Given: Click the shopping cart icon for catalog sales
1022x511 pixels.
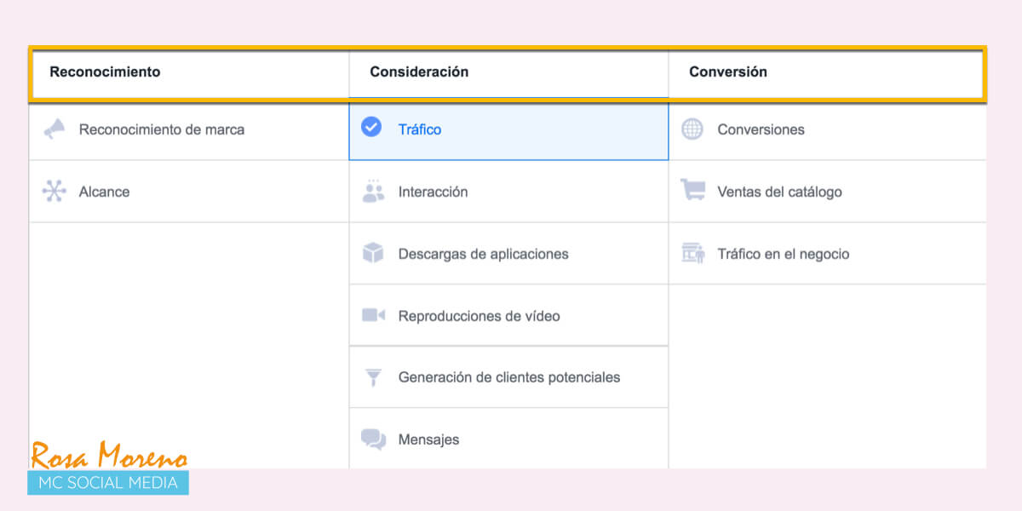Looking at the screenshot, I should [692, 191].
